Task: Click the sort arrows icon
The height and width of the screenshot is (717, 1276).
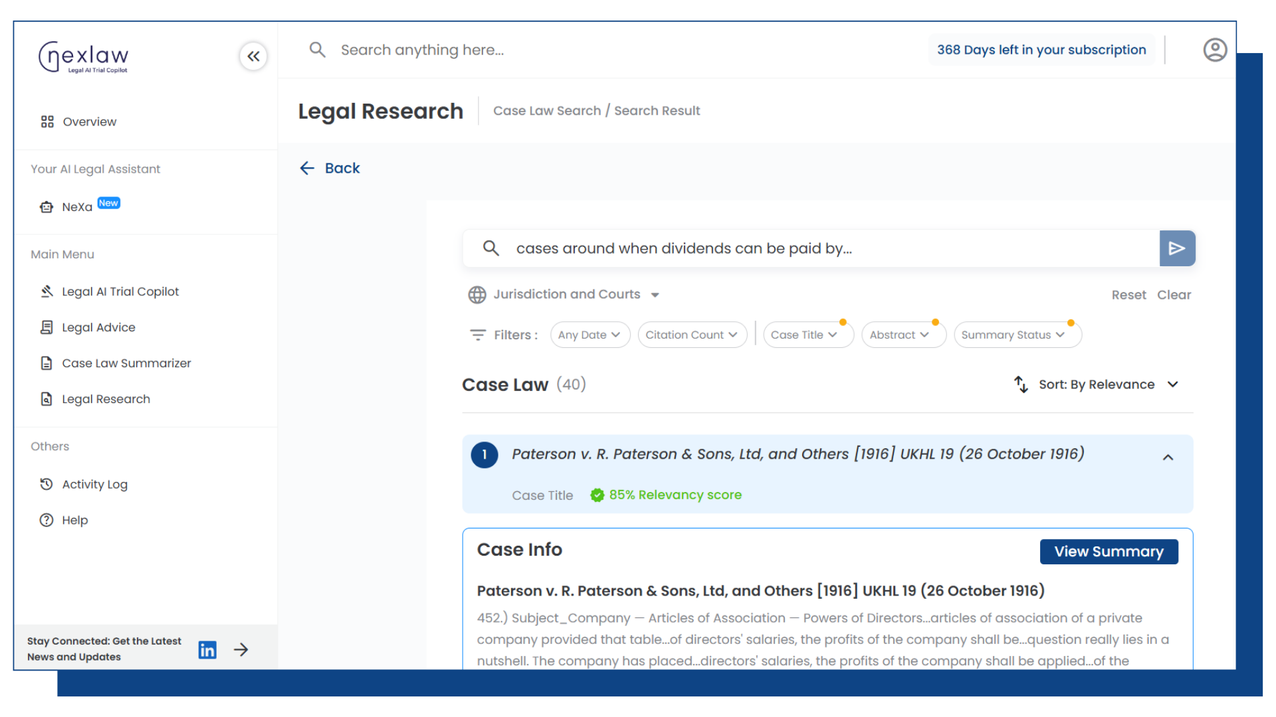Action: [x=1021, y=384]
